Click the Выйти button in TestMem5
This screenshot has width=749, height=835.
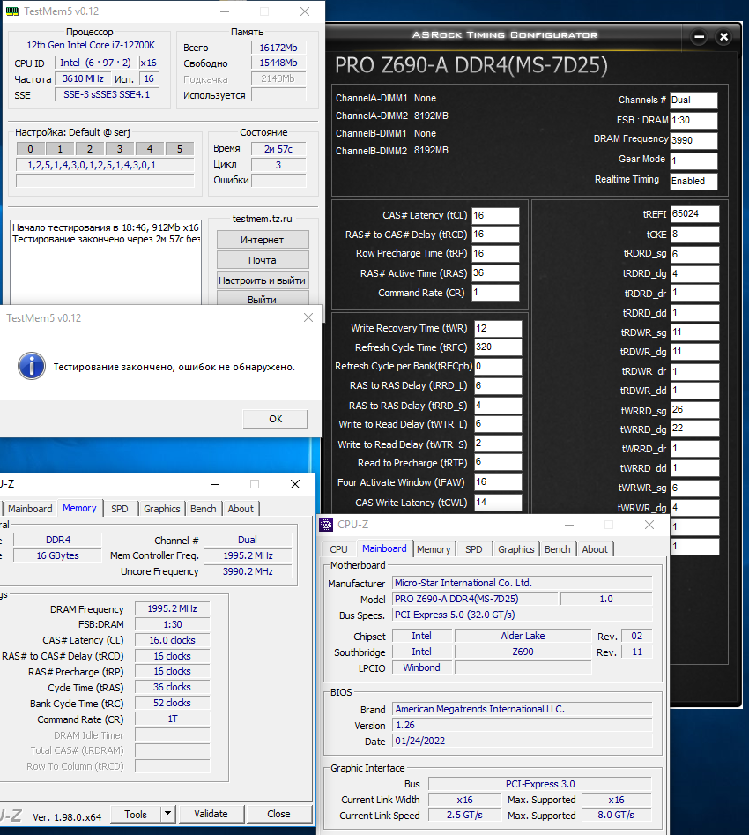(x=263, y=298)
